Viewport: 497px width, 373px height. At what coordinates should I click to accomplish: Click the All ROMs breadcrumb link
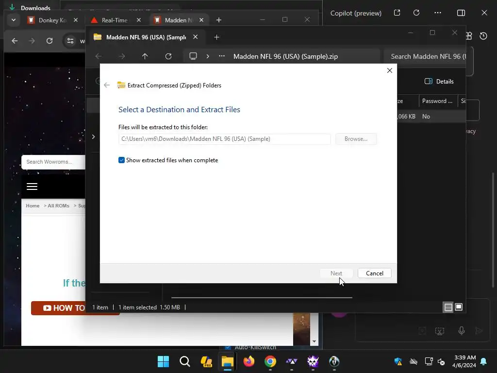[x=58, y=205]
